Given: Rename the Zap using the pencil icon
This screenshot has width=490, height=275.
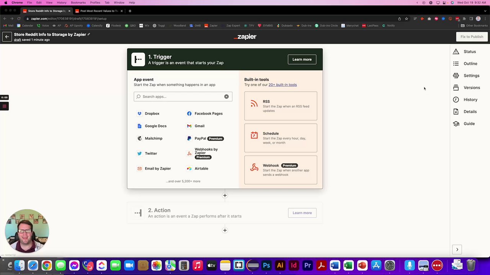Looking at the screenshot, I should tap(89, 34).
